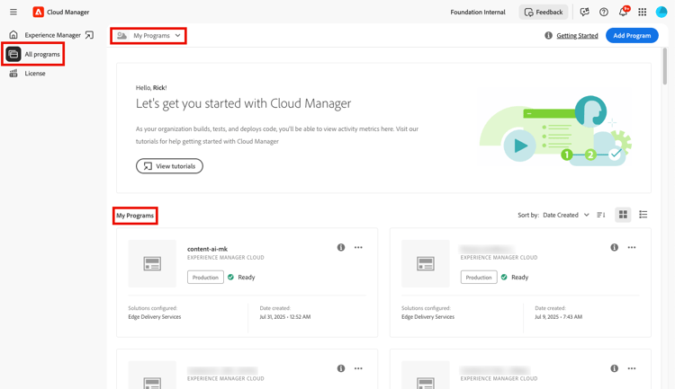This screenshot has width=675, height=389.
Task: Select the All programs sidebar item
Action: click(x=33, y=54)
